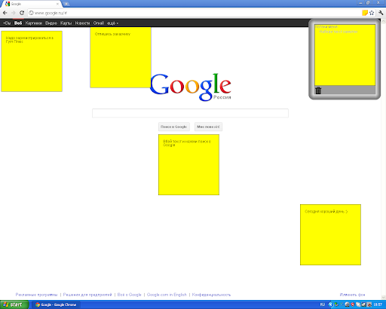Open the Windows Start menu
The height and width of the screenshot is (309, 386).
pyautogui.click(x=14, y=304)
